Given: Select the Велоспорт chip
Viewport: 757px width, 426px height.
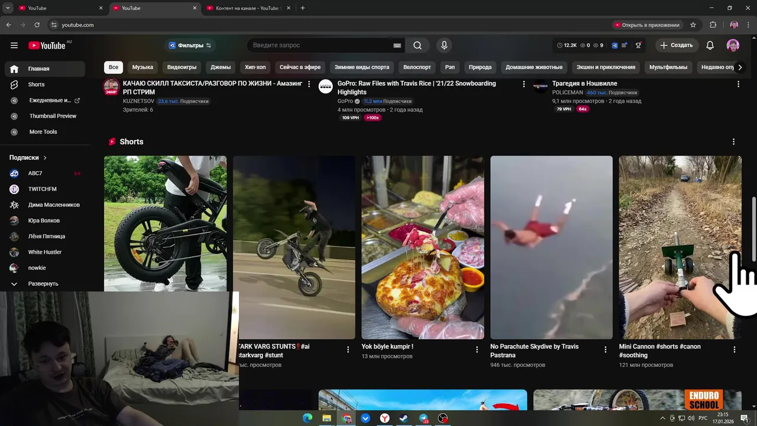Looking at the screenshot, I should [417, 67].
